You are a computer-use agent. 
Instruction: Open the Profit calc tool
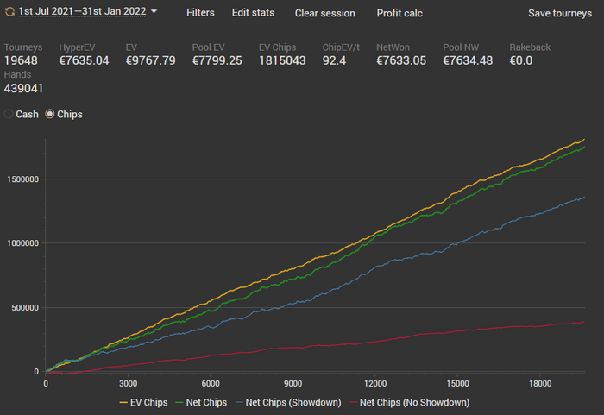click(x=400, y=13)
